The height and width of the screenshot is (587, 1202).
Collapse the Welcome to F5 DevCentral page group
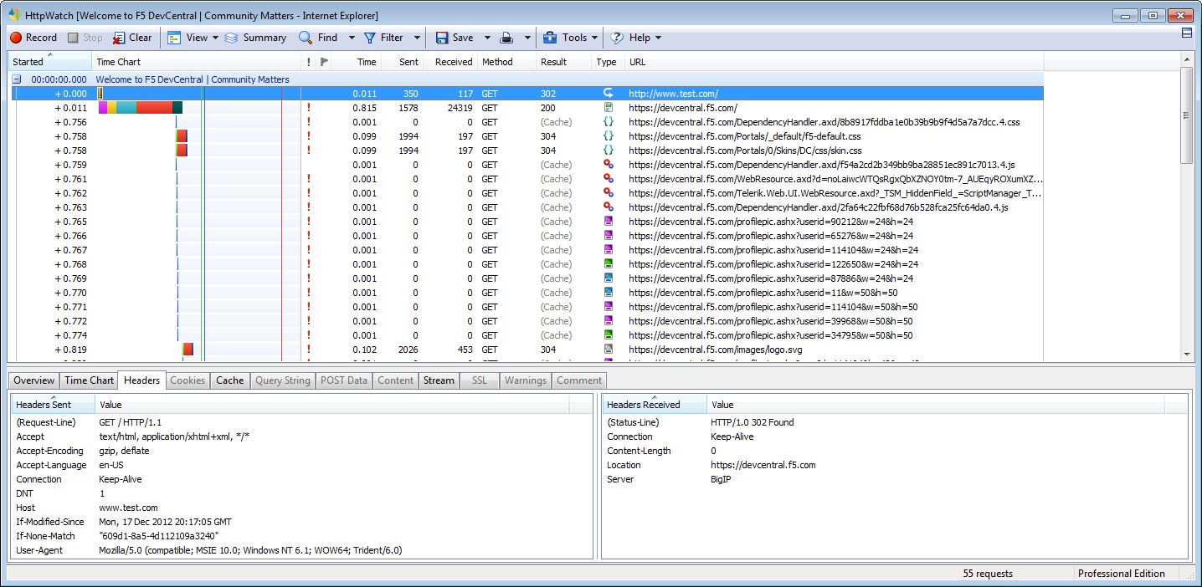click(x=16, y=79)
